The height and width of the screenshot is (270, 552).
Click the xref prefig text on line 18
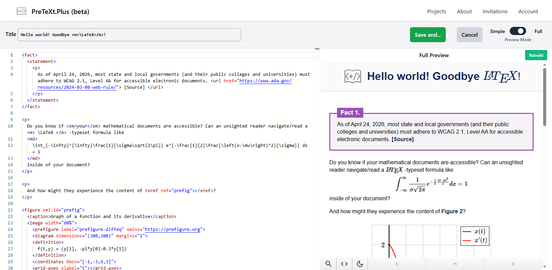point(179,190)
